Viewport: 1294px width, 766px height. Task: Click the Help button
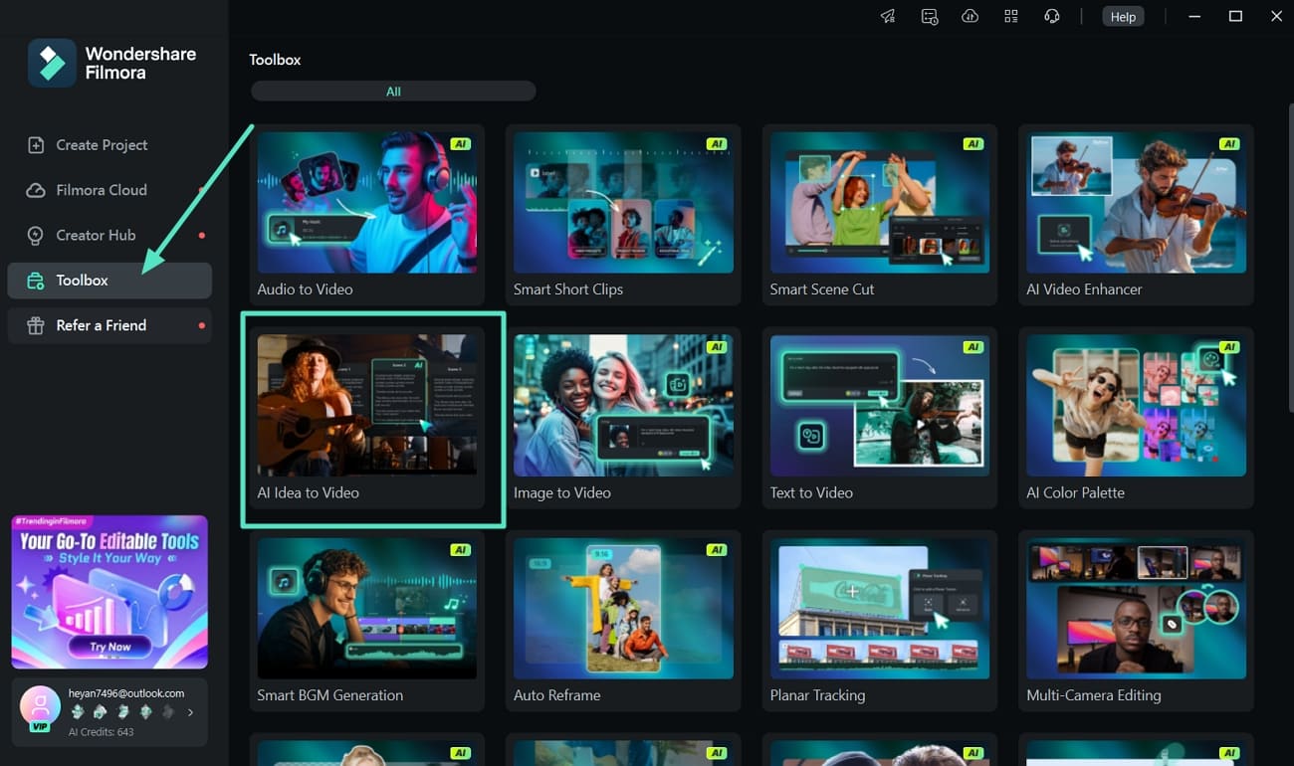click(1123, 17)
